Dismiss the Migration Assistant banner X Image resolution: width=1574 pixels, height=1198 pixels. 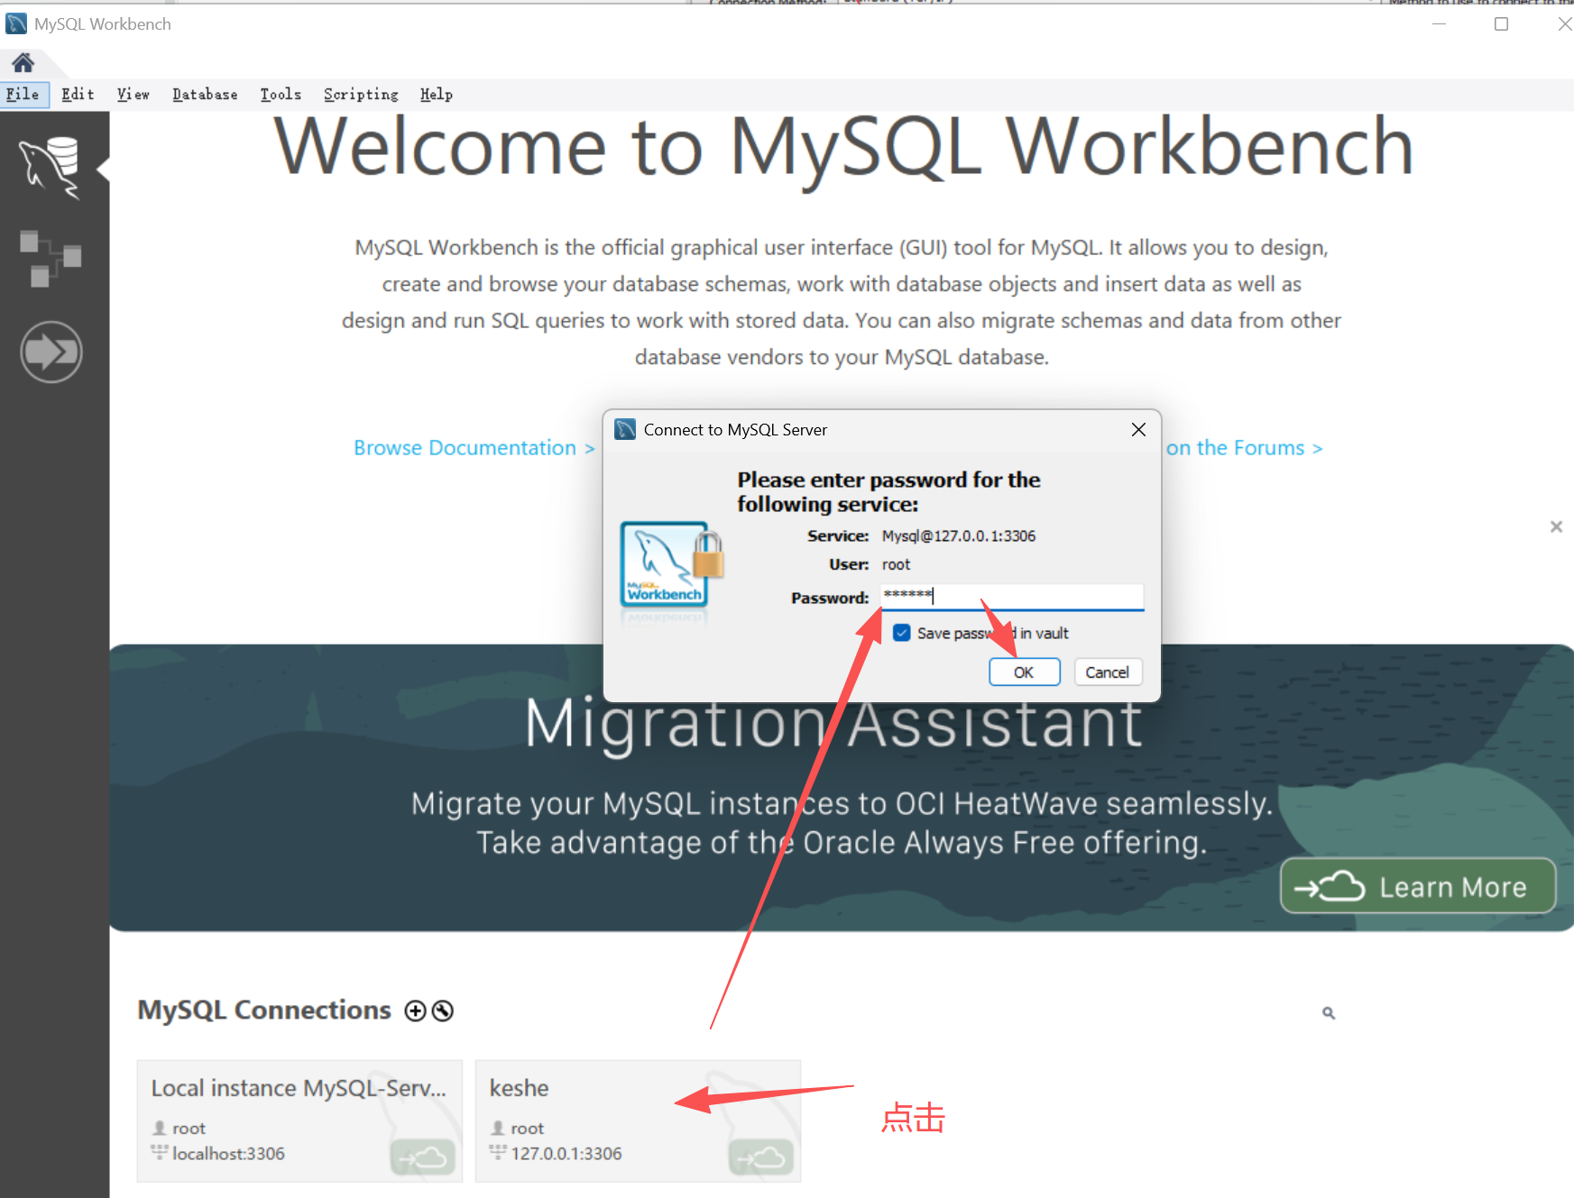[x=1555, y=526]
